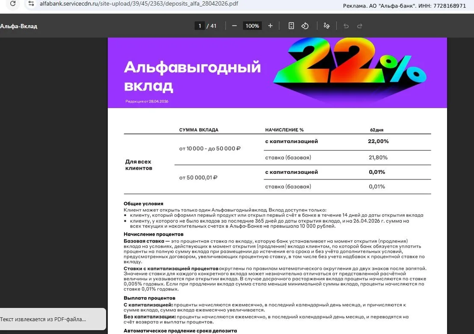Click the Общие условия heading

143,204
